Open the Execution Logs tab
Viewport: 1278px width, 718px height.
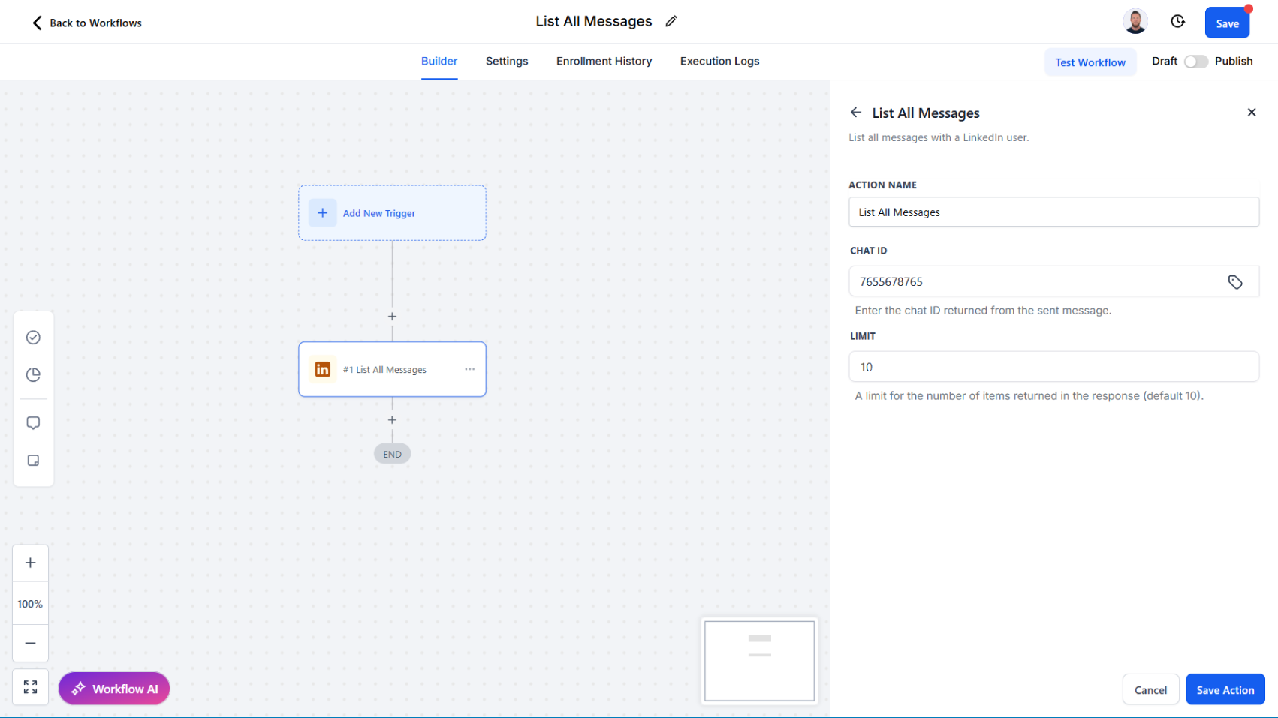coord(719,61)
